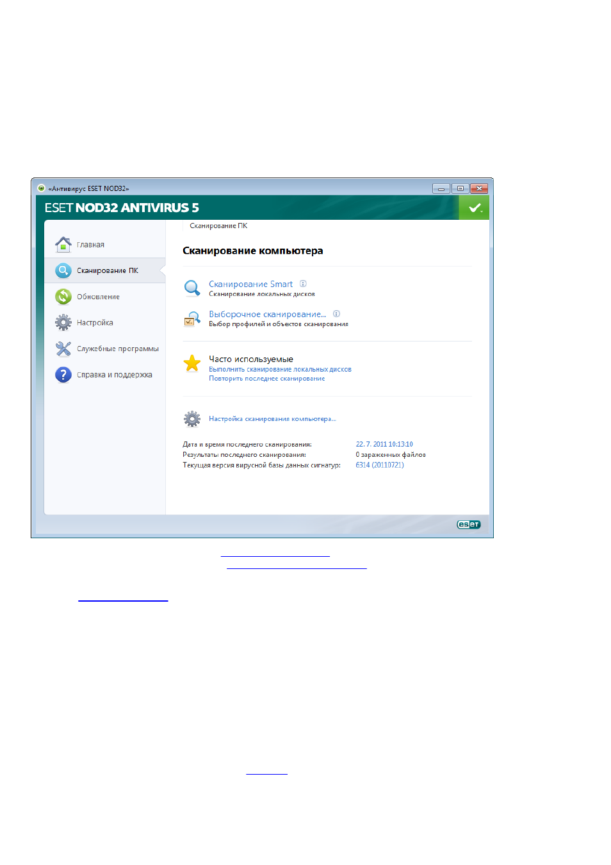Click the wrench icon for Служебные программы

click(63, 349)
